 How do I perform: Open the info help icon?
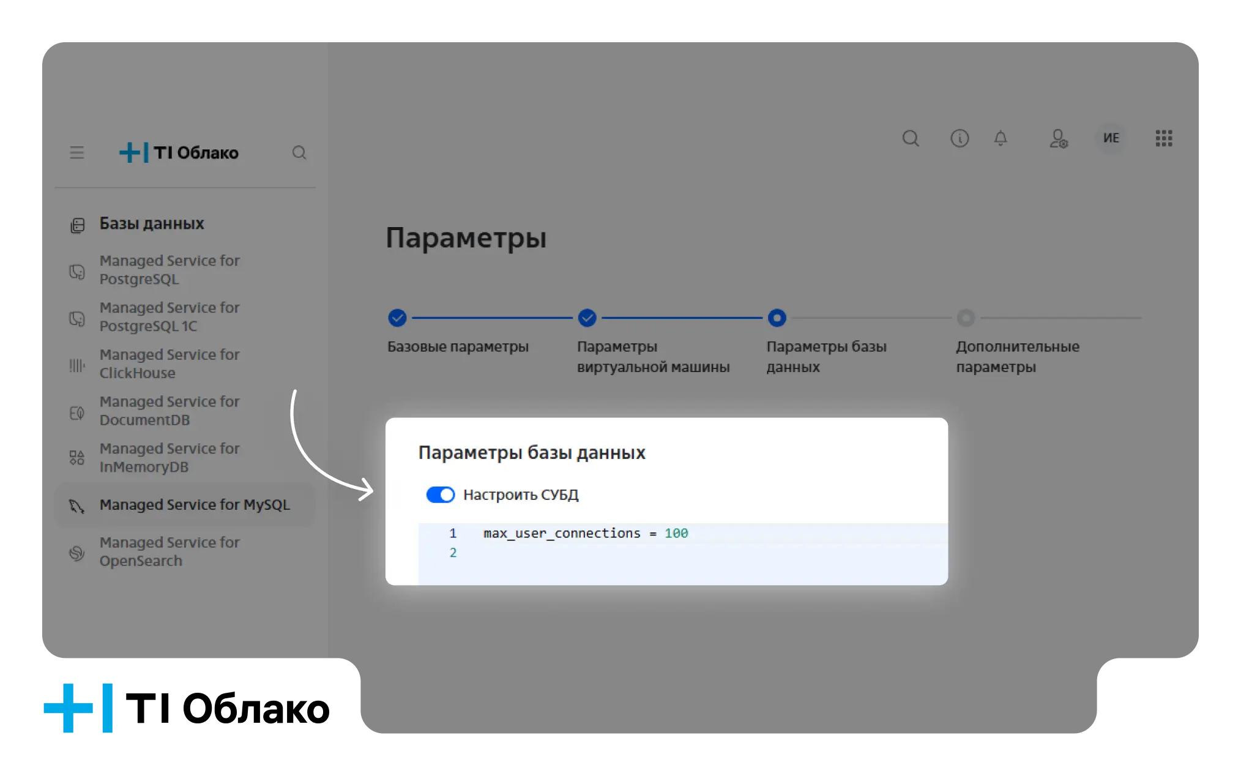(960, 138)
